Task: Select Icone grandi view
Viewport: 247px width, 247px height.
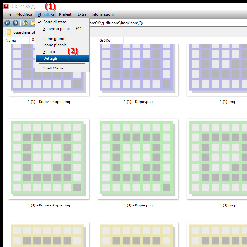Action: [x=62, y=39]
